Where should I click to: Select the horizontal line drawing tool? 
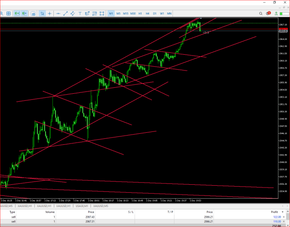click(58, 13)
